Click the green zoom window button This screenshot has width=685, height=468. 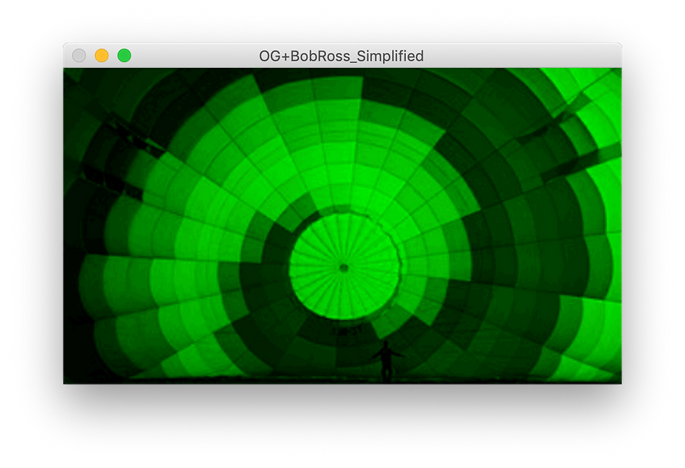(x=124, y=56)
